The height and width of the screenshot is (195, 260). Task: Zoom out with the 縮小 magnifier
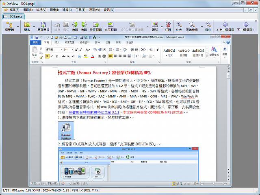click(x=208, y=26)
